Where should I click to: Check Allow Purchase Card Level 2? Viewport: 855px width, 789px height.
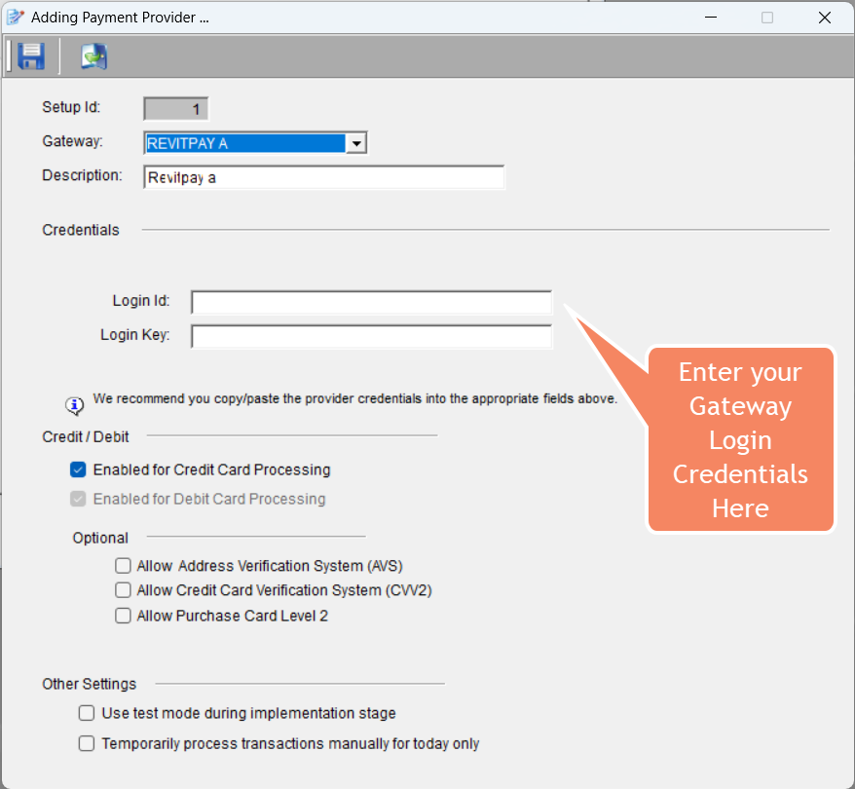point(123,616)
